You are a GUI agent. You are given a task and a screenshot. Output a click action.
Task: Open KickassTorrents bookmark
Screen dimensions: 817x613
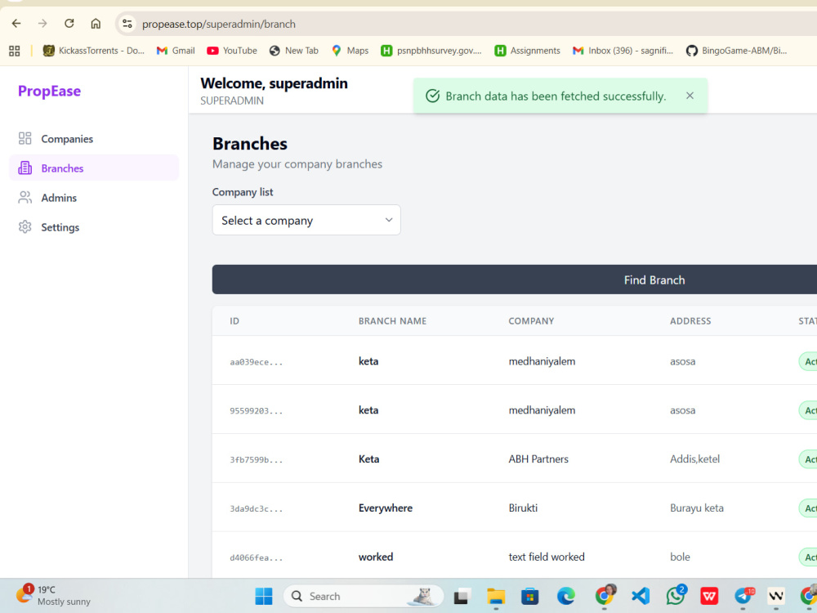[94, 51]
